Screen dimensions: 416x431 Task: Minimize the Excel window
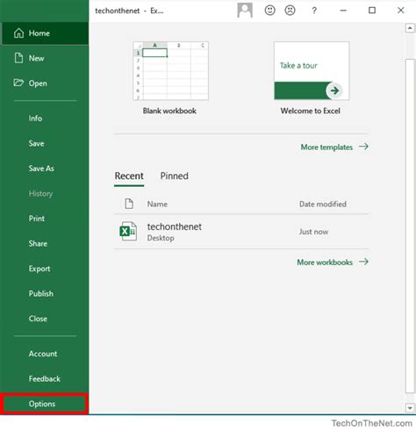[x=343, y=11]
